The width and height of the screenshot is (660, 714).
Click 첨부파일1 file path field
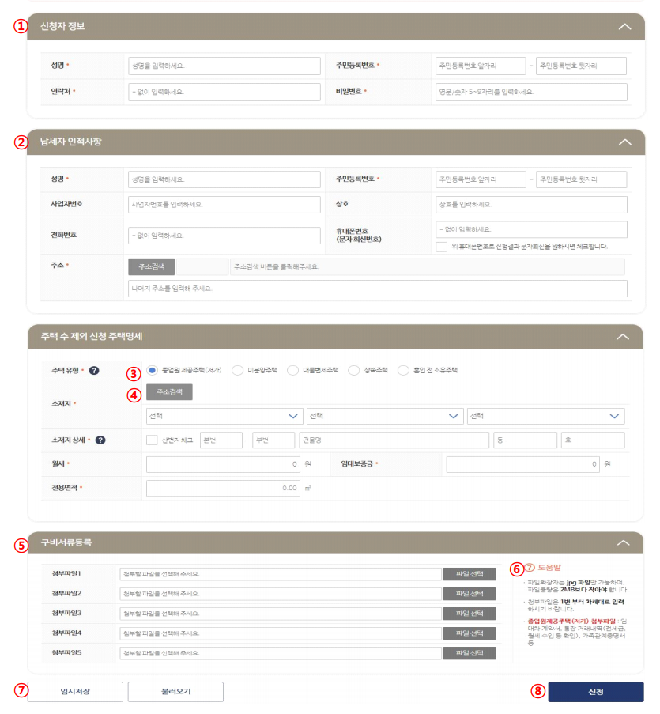pyautogui.click(x=281, y=574)
